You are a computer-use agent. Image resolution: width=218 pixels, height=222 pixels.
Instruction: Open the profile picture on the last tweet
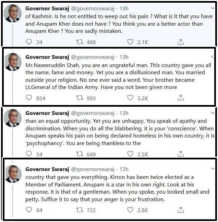[12, 174]
